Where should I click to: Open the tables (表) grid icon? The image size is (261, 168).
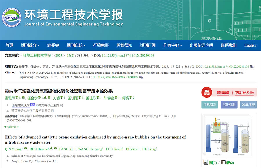223,162
